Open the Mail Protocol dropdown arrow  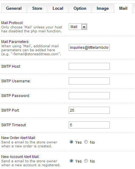coord(84,27)
